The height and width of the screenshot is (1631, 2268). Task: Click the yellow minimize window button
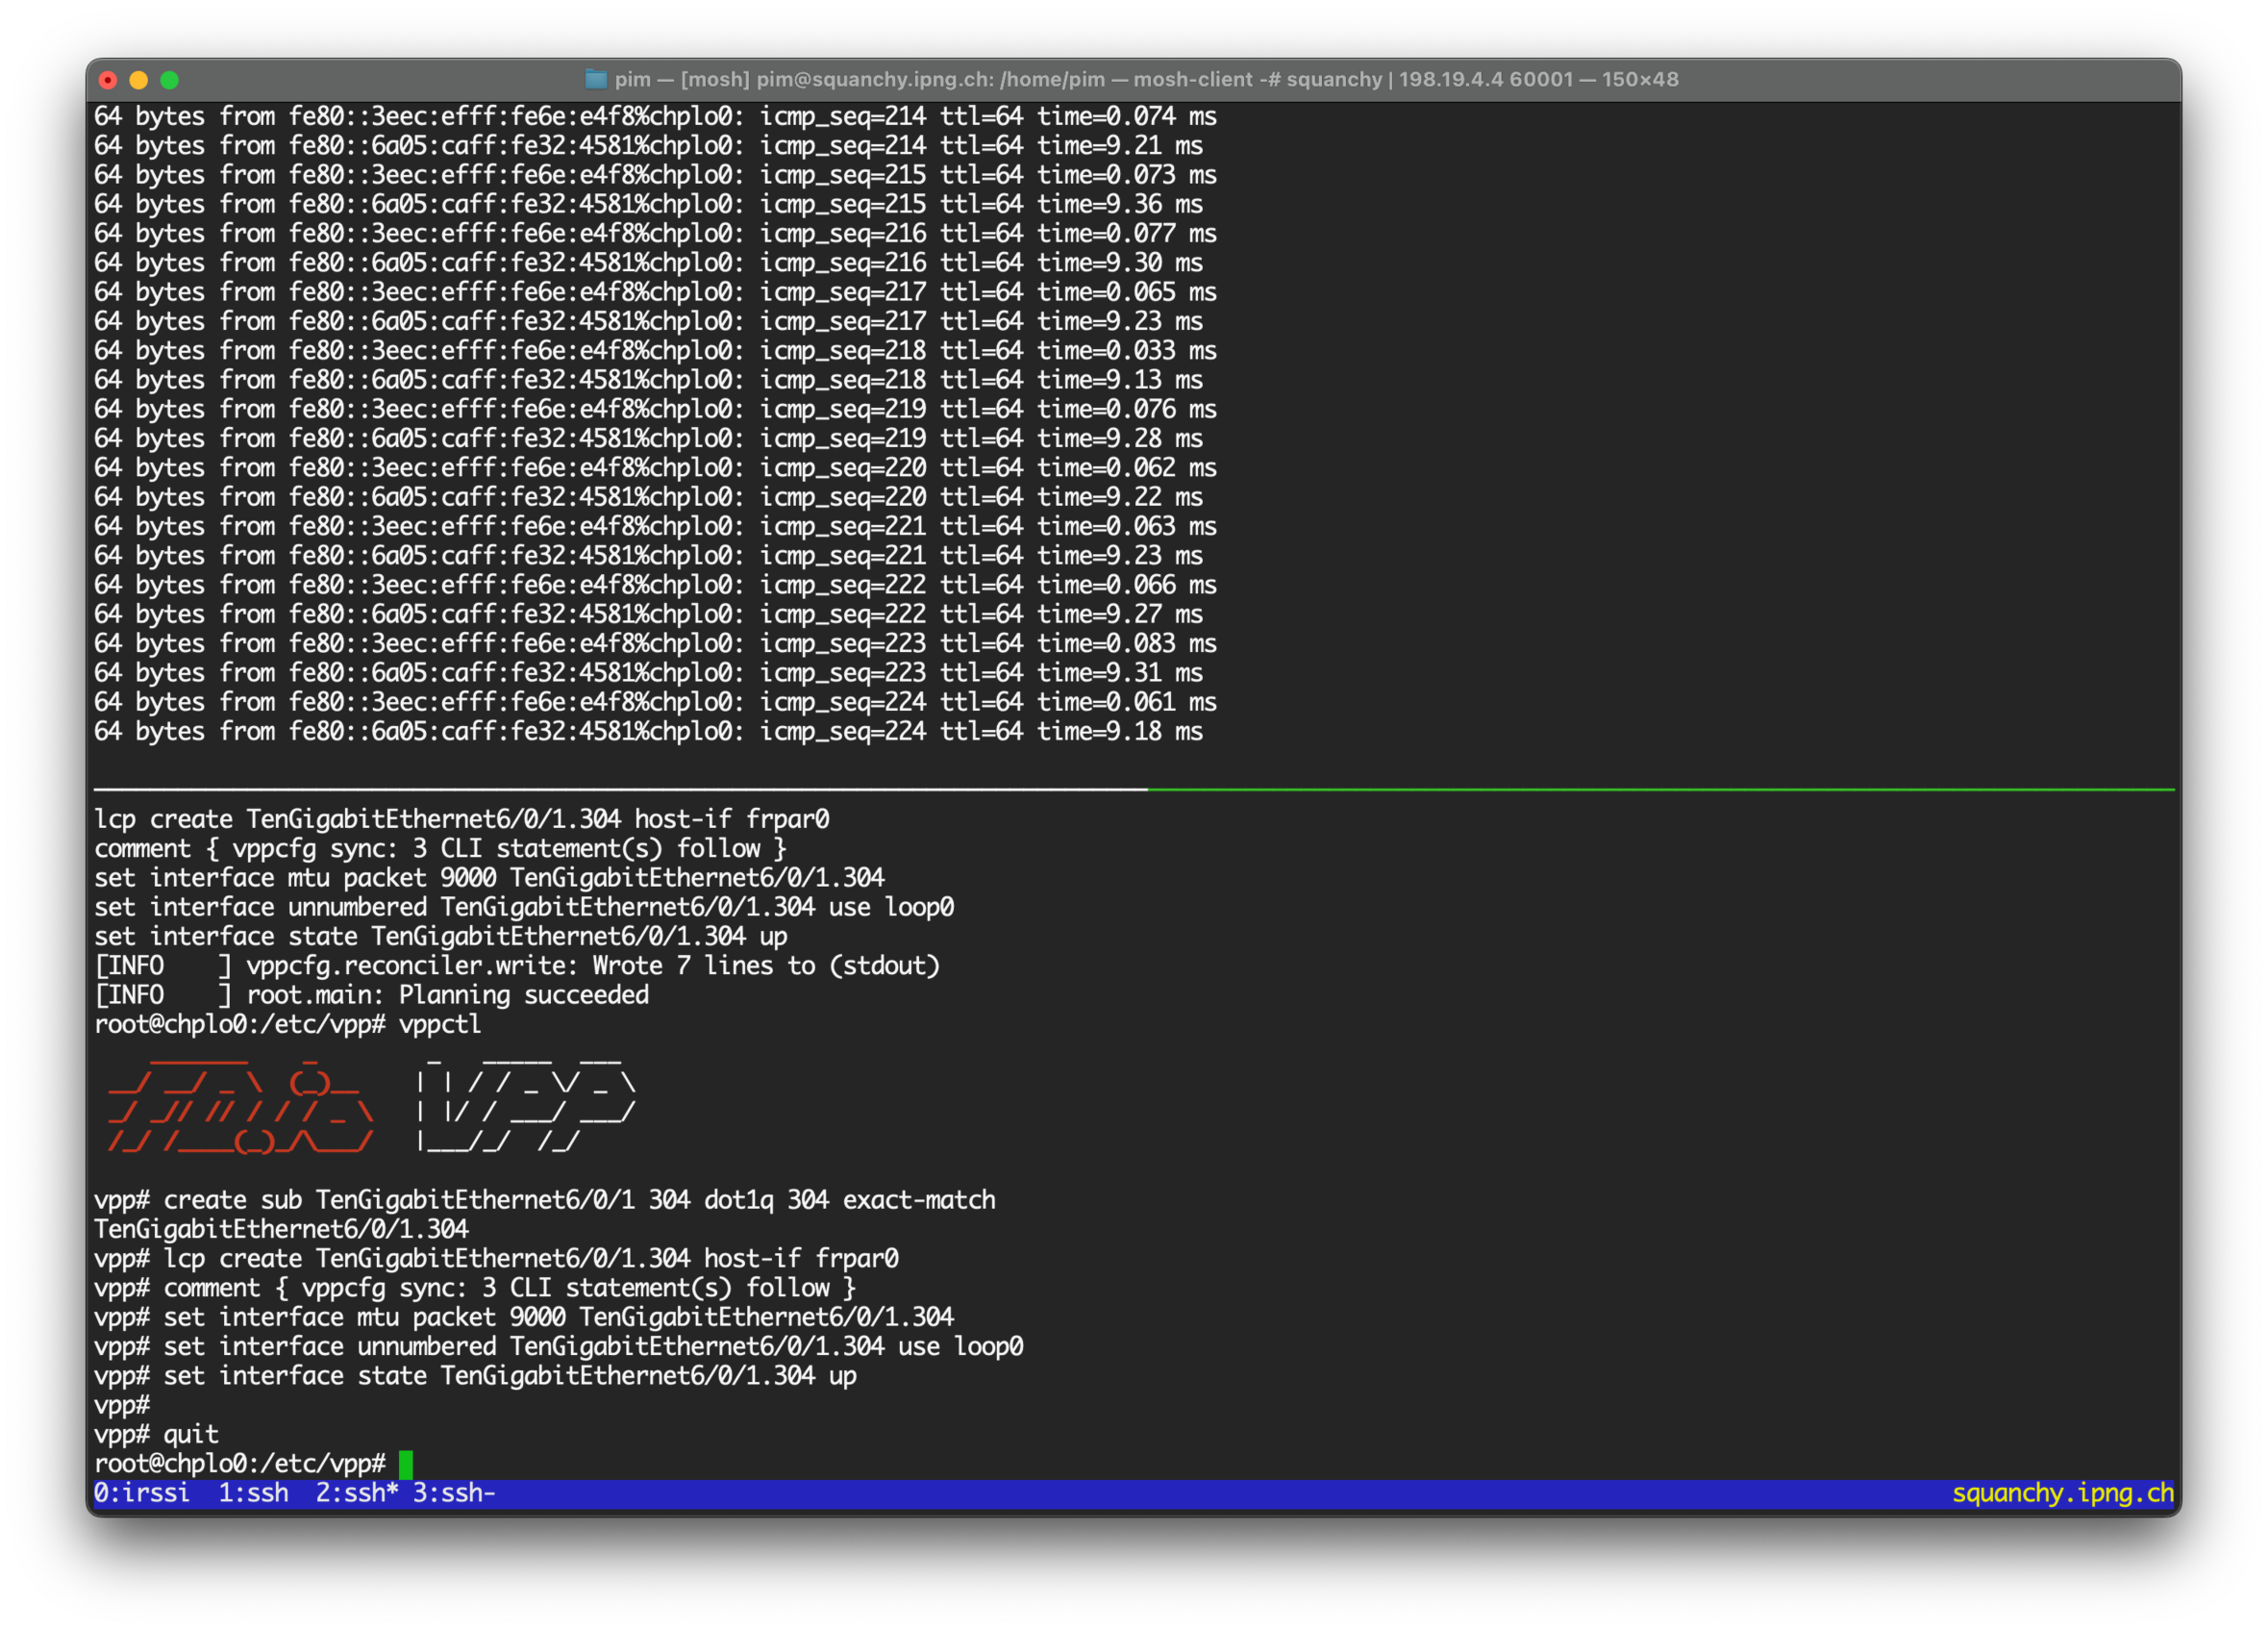pyautogui.click(x=139, y=80)
